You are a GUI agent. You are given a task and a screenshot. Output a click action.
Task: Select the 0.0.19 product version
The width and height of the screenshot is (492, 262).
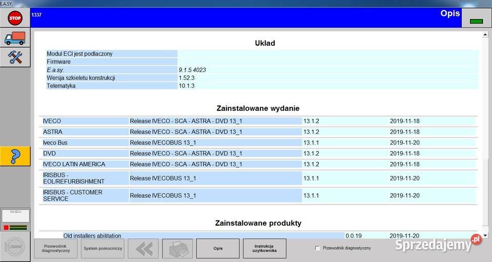[354, 236]
